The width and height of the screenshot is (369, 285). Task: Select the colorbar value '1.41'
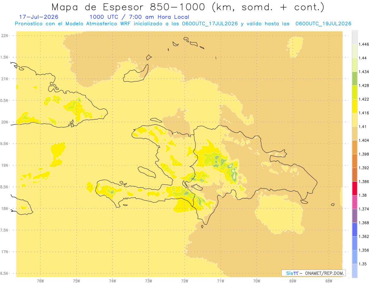click(363, 127)
